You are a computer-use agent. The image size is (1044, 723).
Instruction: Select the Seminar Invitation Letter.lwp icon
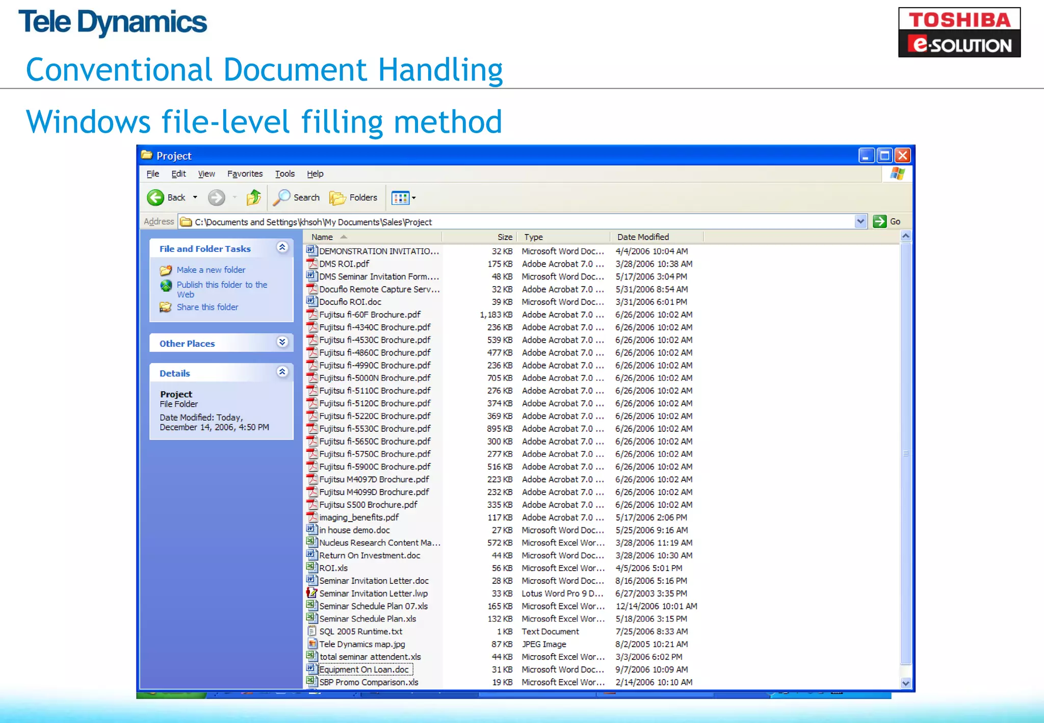(311, 593)
